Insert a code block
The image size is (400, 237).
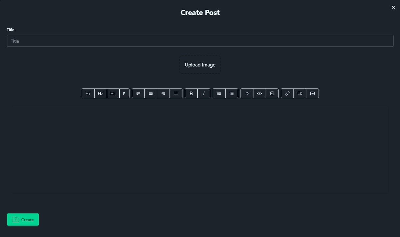[x=272, y=93]
